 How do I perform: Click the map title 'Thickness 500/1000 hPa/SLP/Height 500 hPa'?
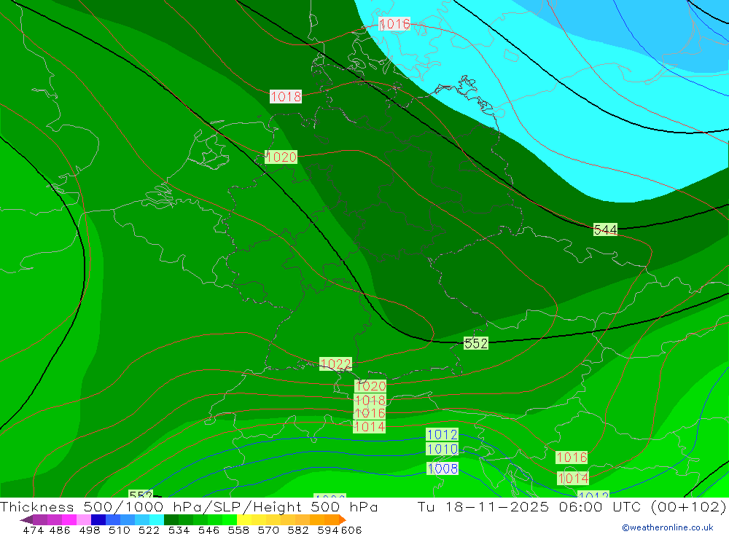coord(189,506)
